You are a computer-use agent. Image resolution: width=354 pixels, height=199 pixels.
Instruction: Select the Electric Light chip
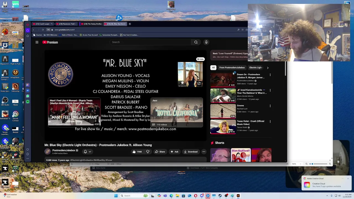coord(256,67)
